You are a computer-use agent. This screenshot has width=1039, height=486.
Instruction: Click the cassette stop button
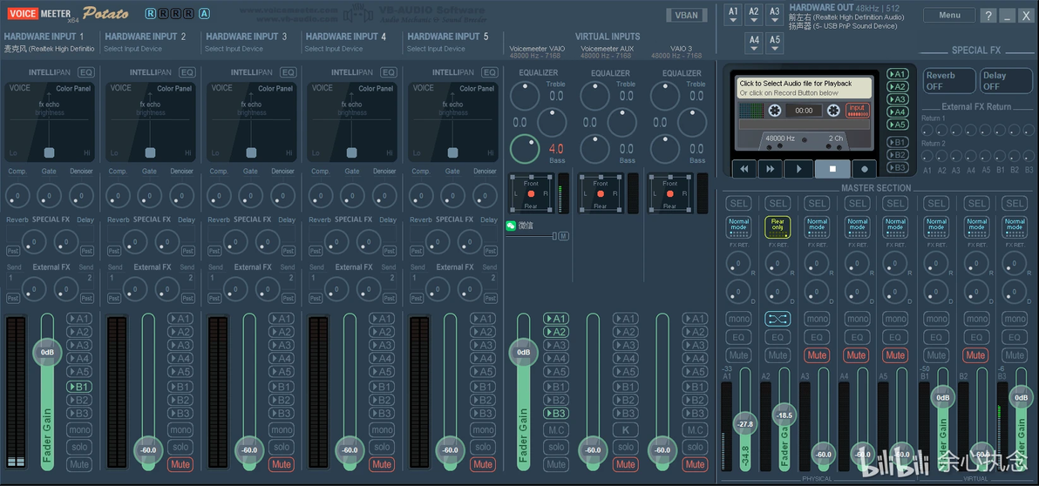tap(833, 169)
